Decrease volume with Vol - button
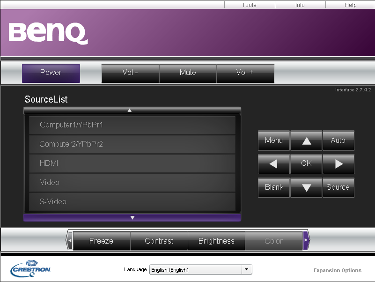The width and height of the screenshot is (375, 282). [x=130, y=73]
